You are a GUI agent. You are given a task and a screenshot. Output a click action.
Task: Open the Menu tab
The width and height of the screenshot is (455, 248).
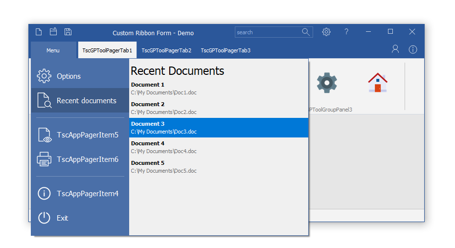(x=53, y=50)
